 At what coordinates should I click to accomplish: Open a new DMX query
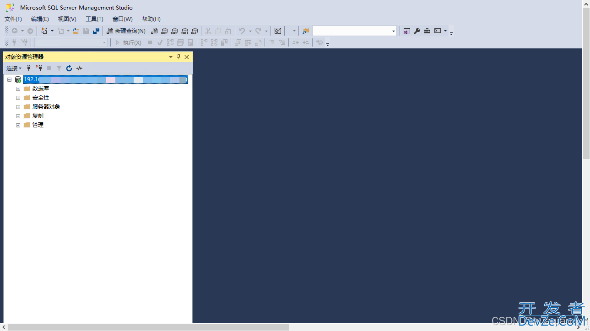[x=174, y=31]
